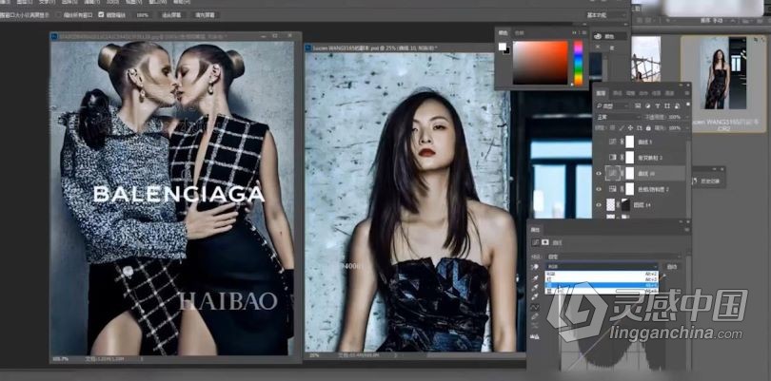Hide the Hue/Saturation 2 layer
Screen dimensions: 771x381
[x=599, y=189]
